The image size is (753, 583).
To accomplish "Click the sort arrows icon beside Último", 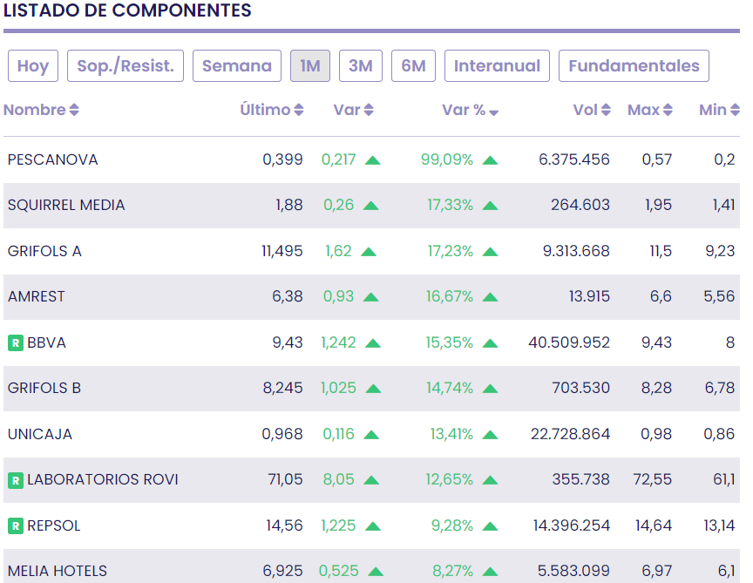I will (299, 110).
